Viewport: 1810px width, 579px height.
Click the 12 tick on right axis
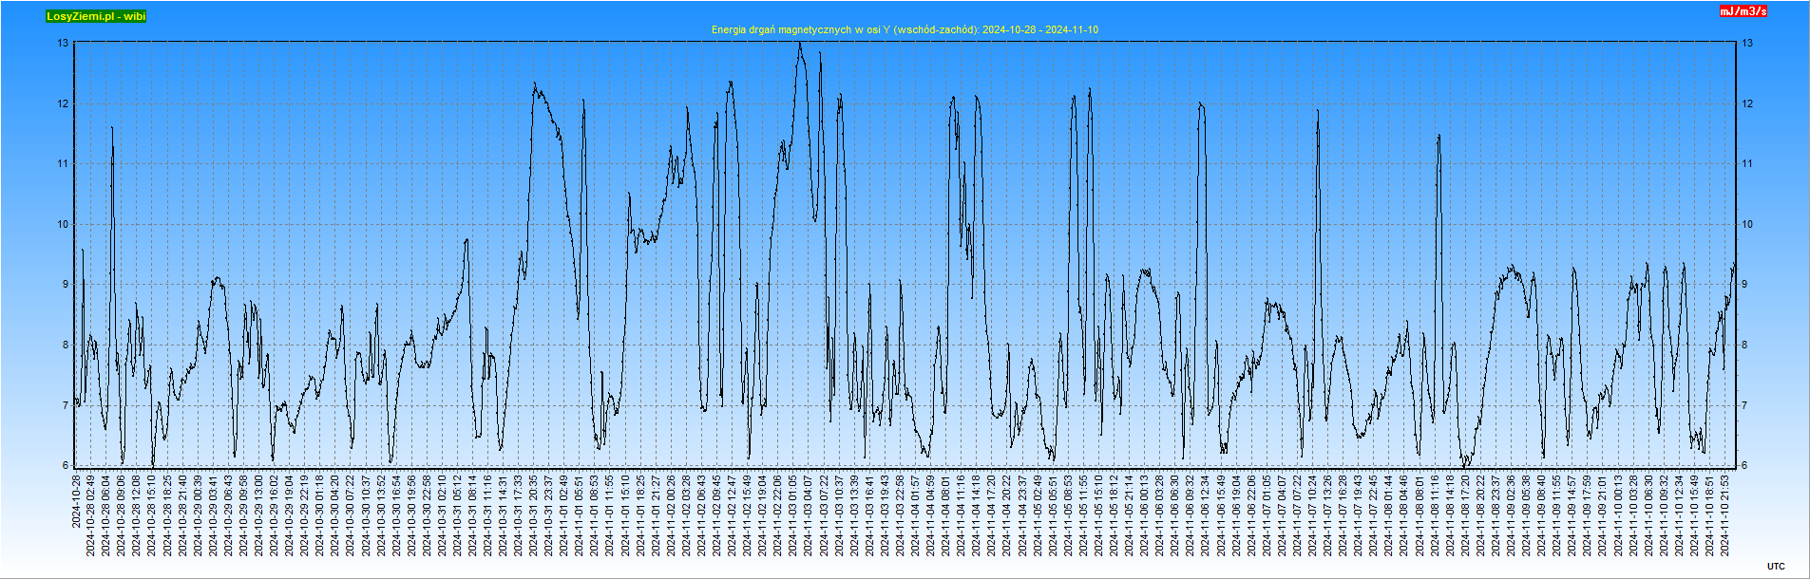click(x=1746, y=103)
